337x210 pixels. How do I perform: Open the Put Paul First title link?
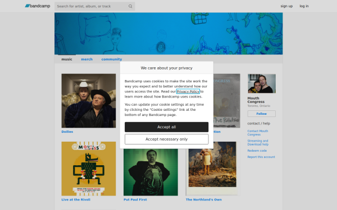(x=135, y=199)
